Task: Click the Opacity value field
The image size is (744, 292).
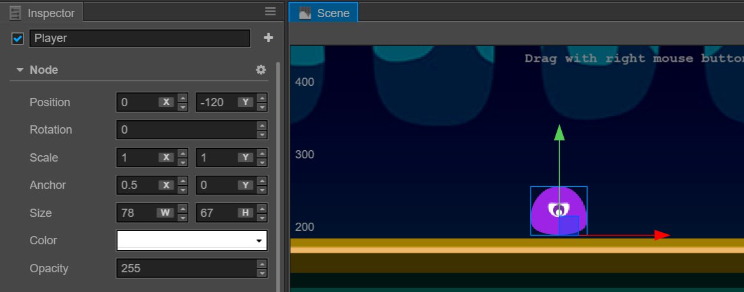Action: tap(185, 268)
